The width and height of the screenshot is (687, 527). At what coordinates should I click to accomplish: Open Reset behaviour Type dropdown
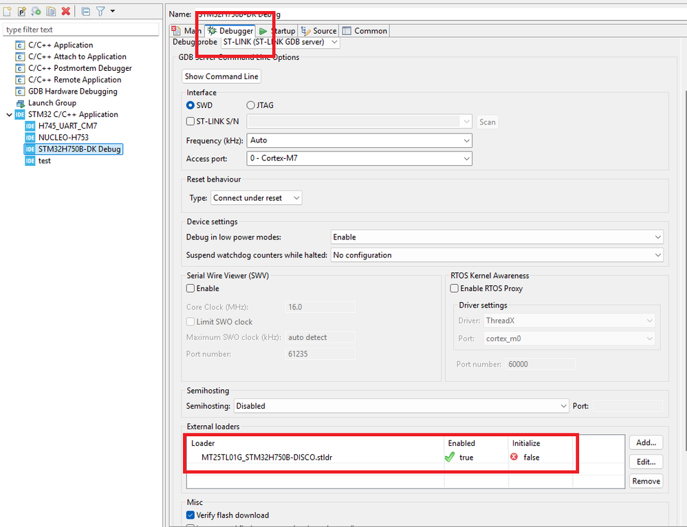pyautogui.click(x=257, y=197)
